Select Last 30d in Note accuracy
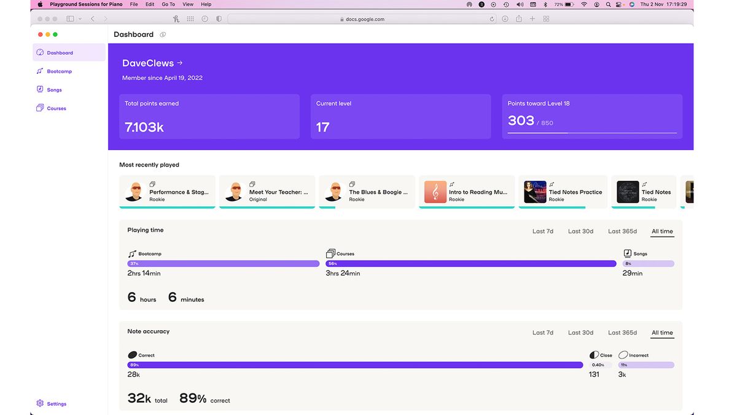The height and width of the screenshot is (415, 737). click(580, 333)
